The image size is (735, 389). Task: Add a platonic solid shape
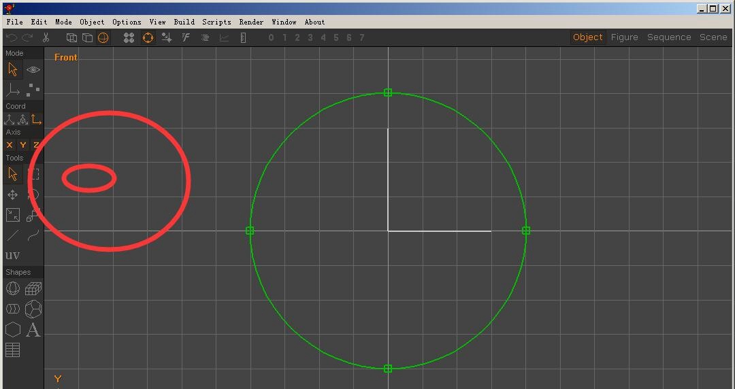[33, 309]
